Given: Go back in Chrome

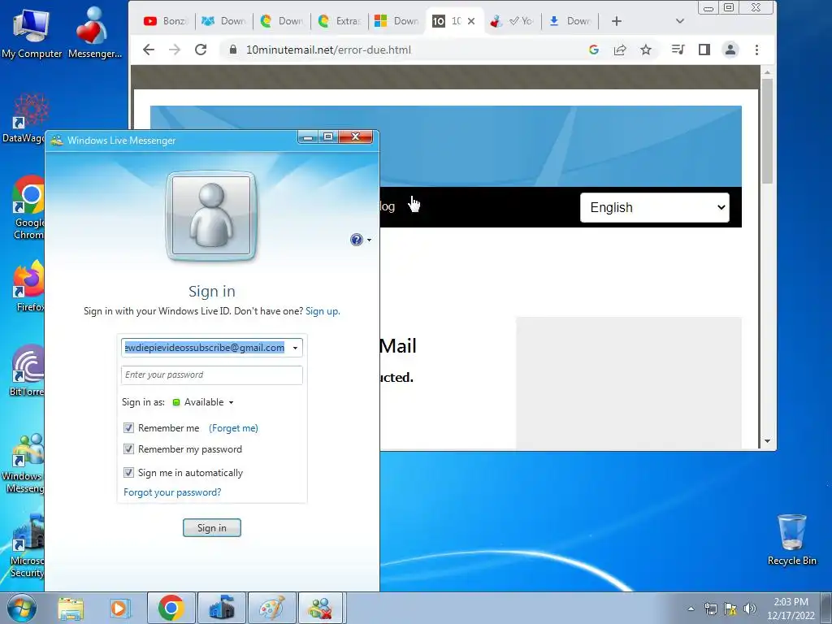Looking at the screenshot, I should click(149, 50).
